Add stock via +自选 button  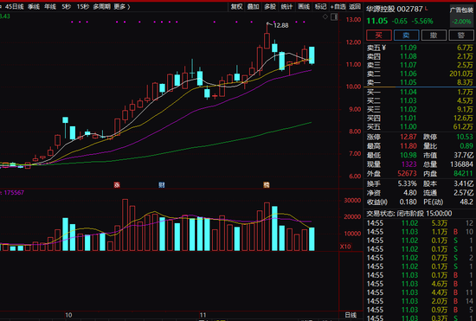(338, 6)
